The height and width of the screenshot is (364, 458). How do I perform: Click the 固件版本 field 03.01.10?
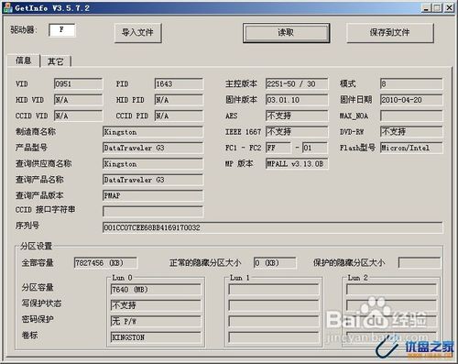pos(297,100)
